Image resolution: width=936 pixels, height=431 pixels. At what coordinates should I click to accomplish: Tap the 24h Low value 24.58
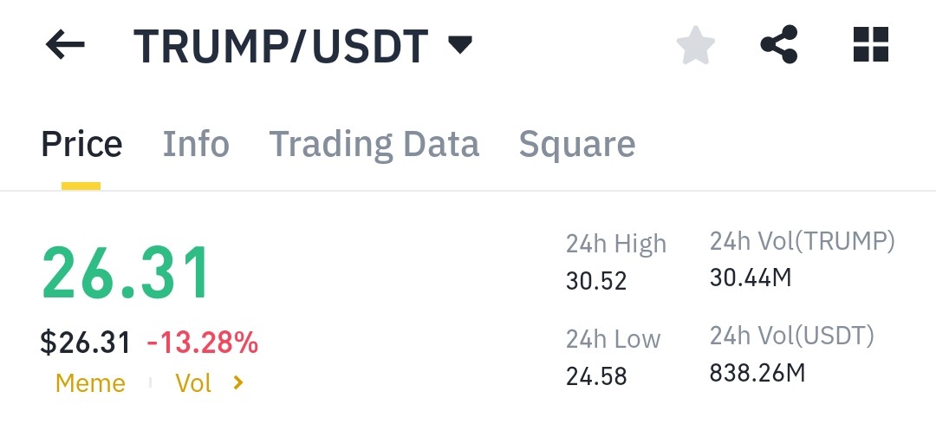coord(596,376)
